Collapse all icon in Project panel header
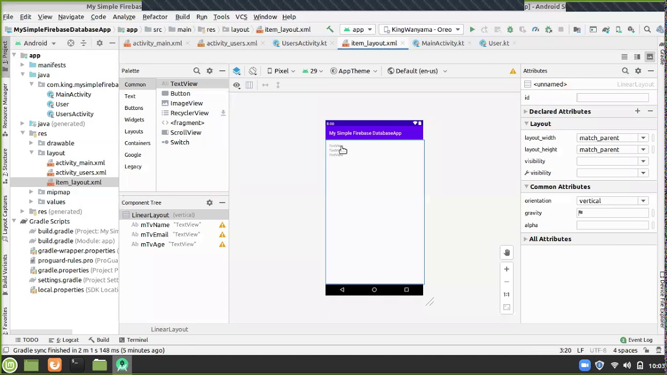This screenshot has width=667, height=375. 83,43
